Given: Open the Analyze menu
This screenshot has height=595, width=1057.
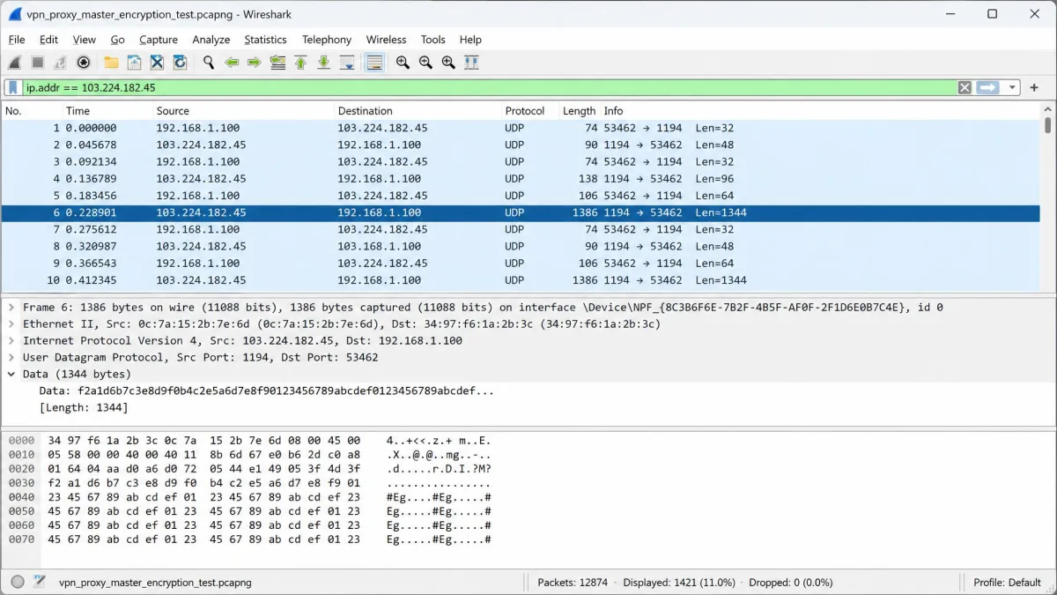Looking at the screenshot, I should (211, 40).
